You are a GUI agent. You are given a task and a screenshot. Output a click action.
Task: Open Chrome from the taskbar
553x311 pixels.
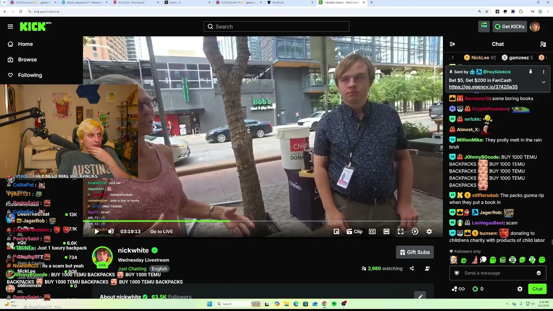pyautogui.click(x=324, y=304)
